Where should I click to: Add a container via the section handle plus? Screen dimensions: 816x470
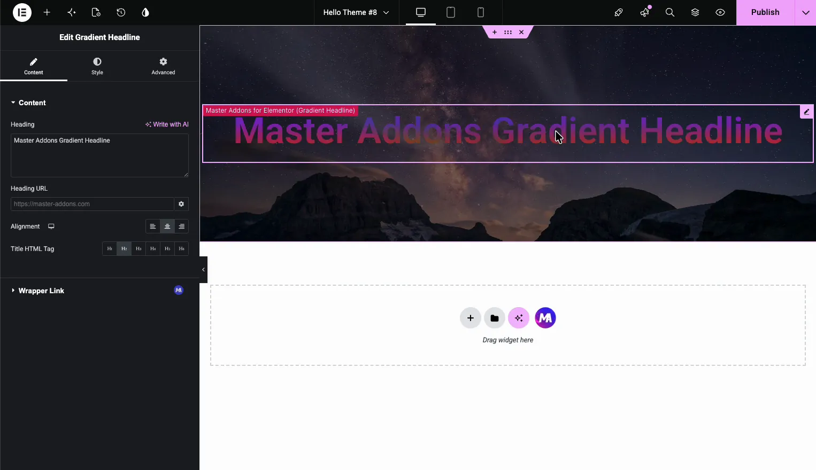495,32
